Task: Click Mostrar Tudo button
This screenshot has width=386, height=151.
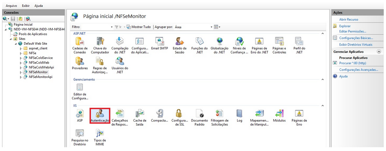Action: click(x=139, y=27)
